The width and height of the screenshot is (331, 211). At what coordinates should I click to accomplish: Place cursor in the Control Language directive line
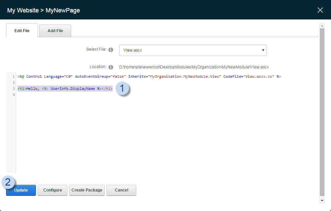(149, 76)
